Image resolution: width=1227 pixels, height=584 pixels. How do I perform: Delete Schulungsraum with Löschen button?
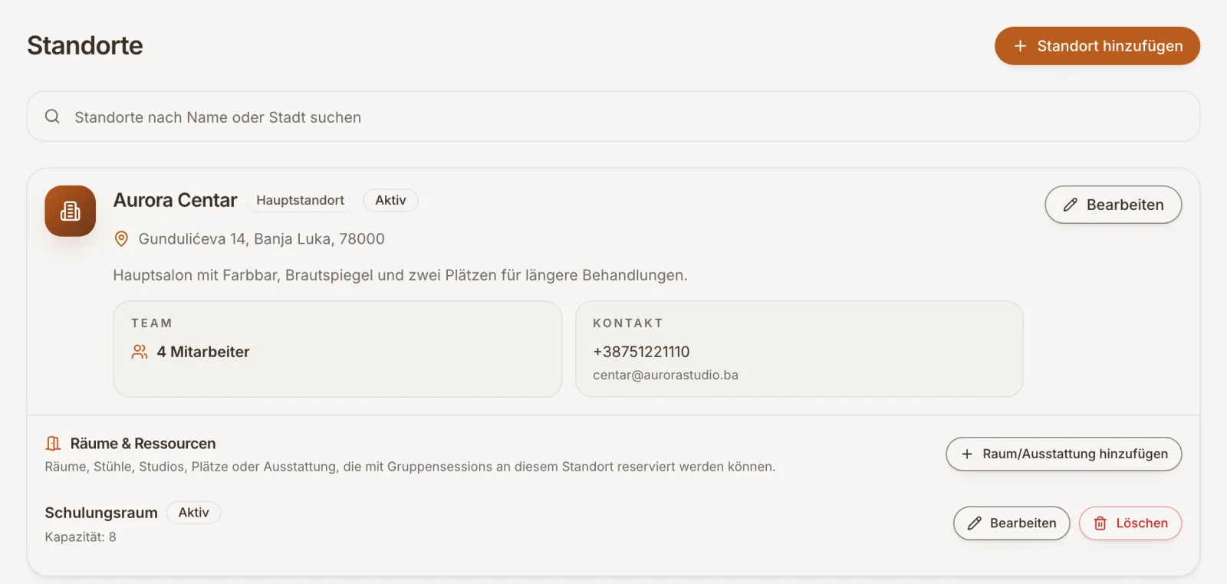point(1130,523)
